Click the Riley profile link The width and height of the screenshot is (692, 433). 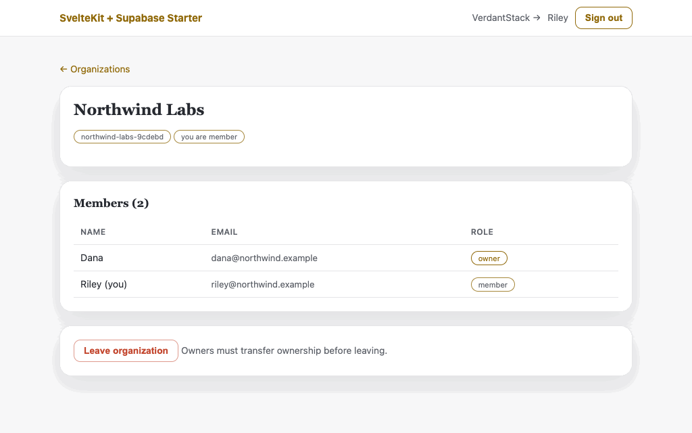pyautogui.click(x=558, y=18)
